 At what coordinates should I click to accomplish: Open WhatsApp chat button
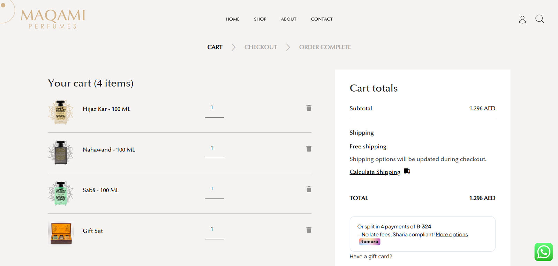pyautogui.click(x=543, y=252)
